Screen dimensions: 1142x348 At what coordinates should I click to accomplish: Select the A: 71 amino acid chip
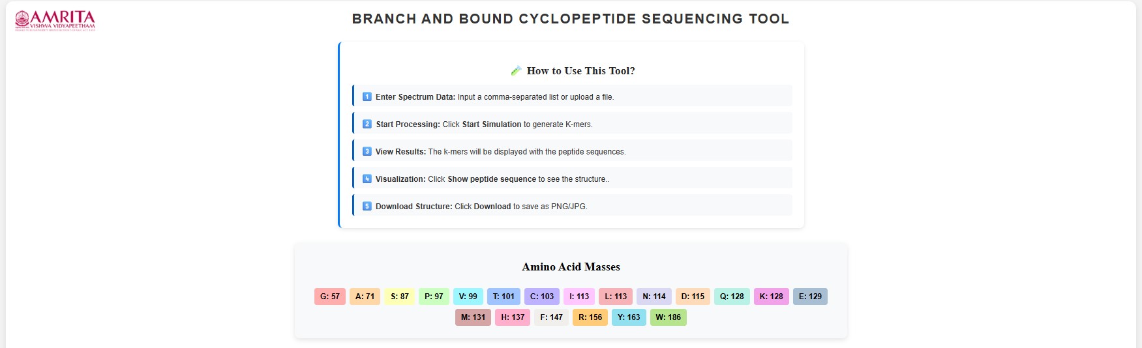coord(365,297)
